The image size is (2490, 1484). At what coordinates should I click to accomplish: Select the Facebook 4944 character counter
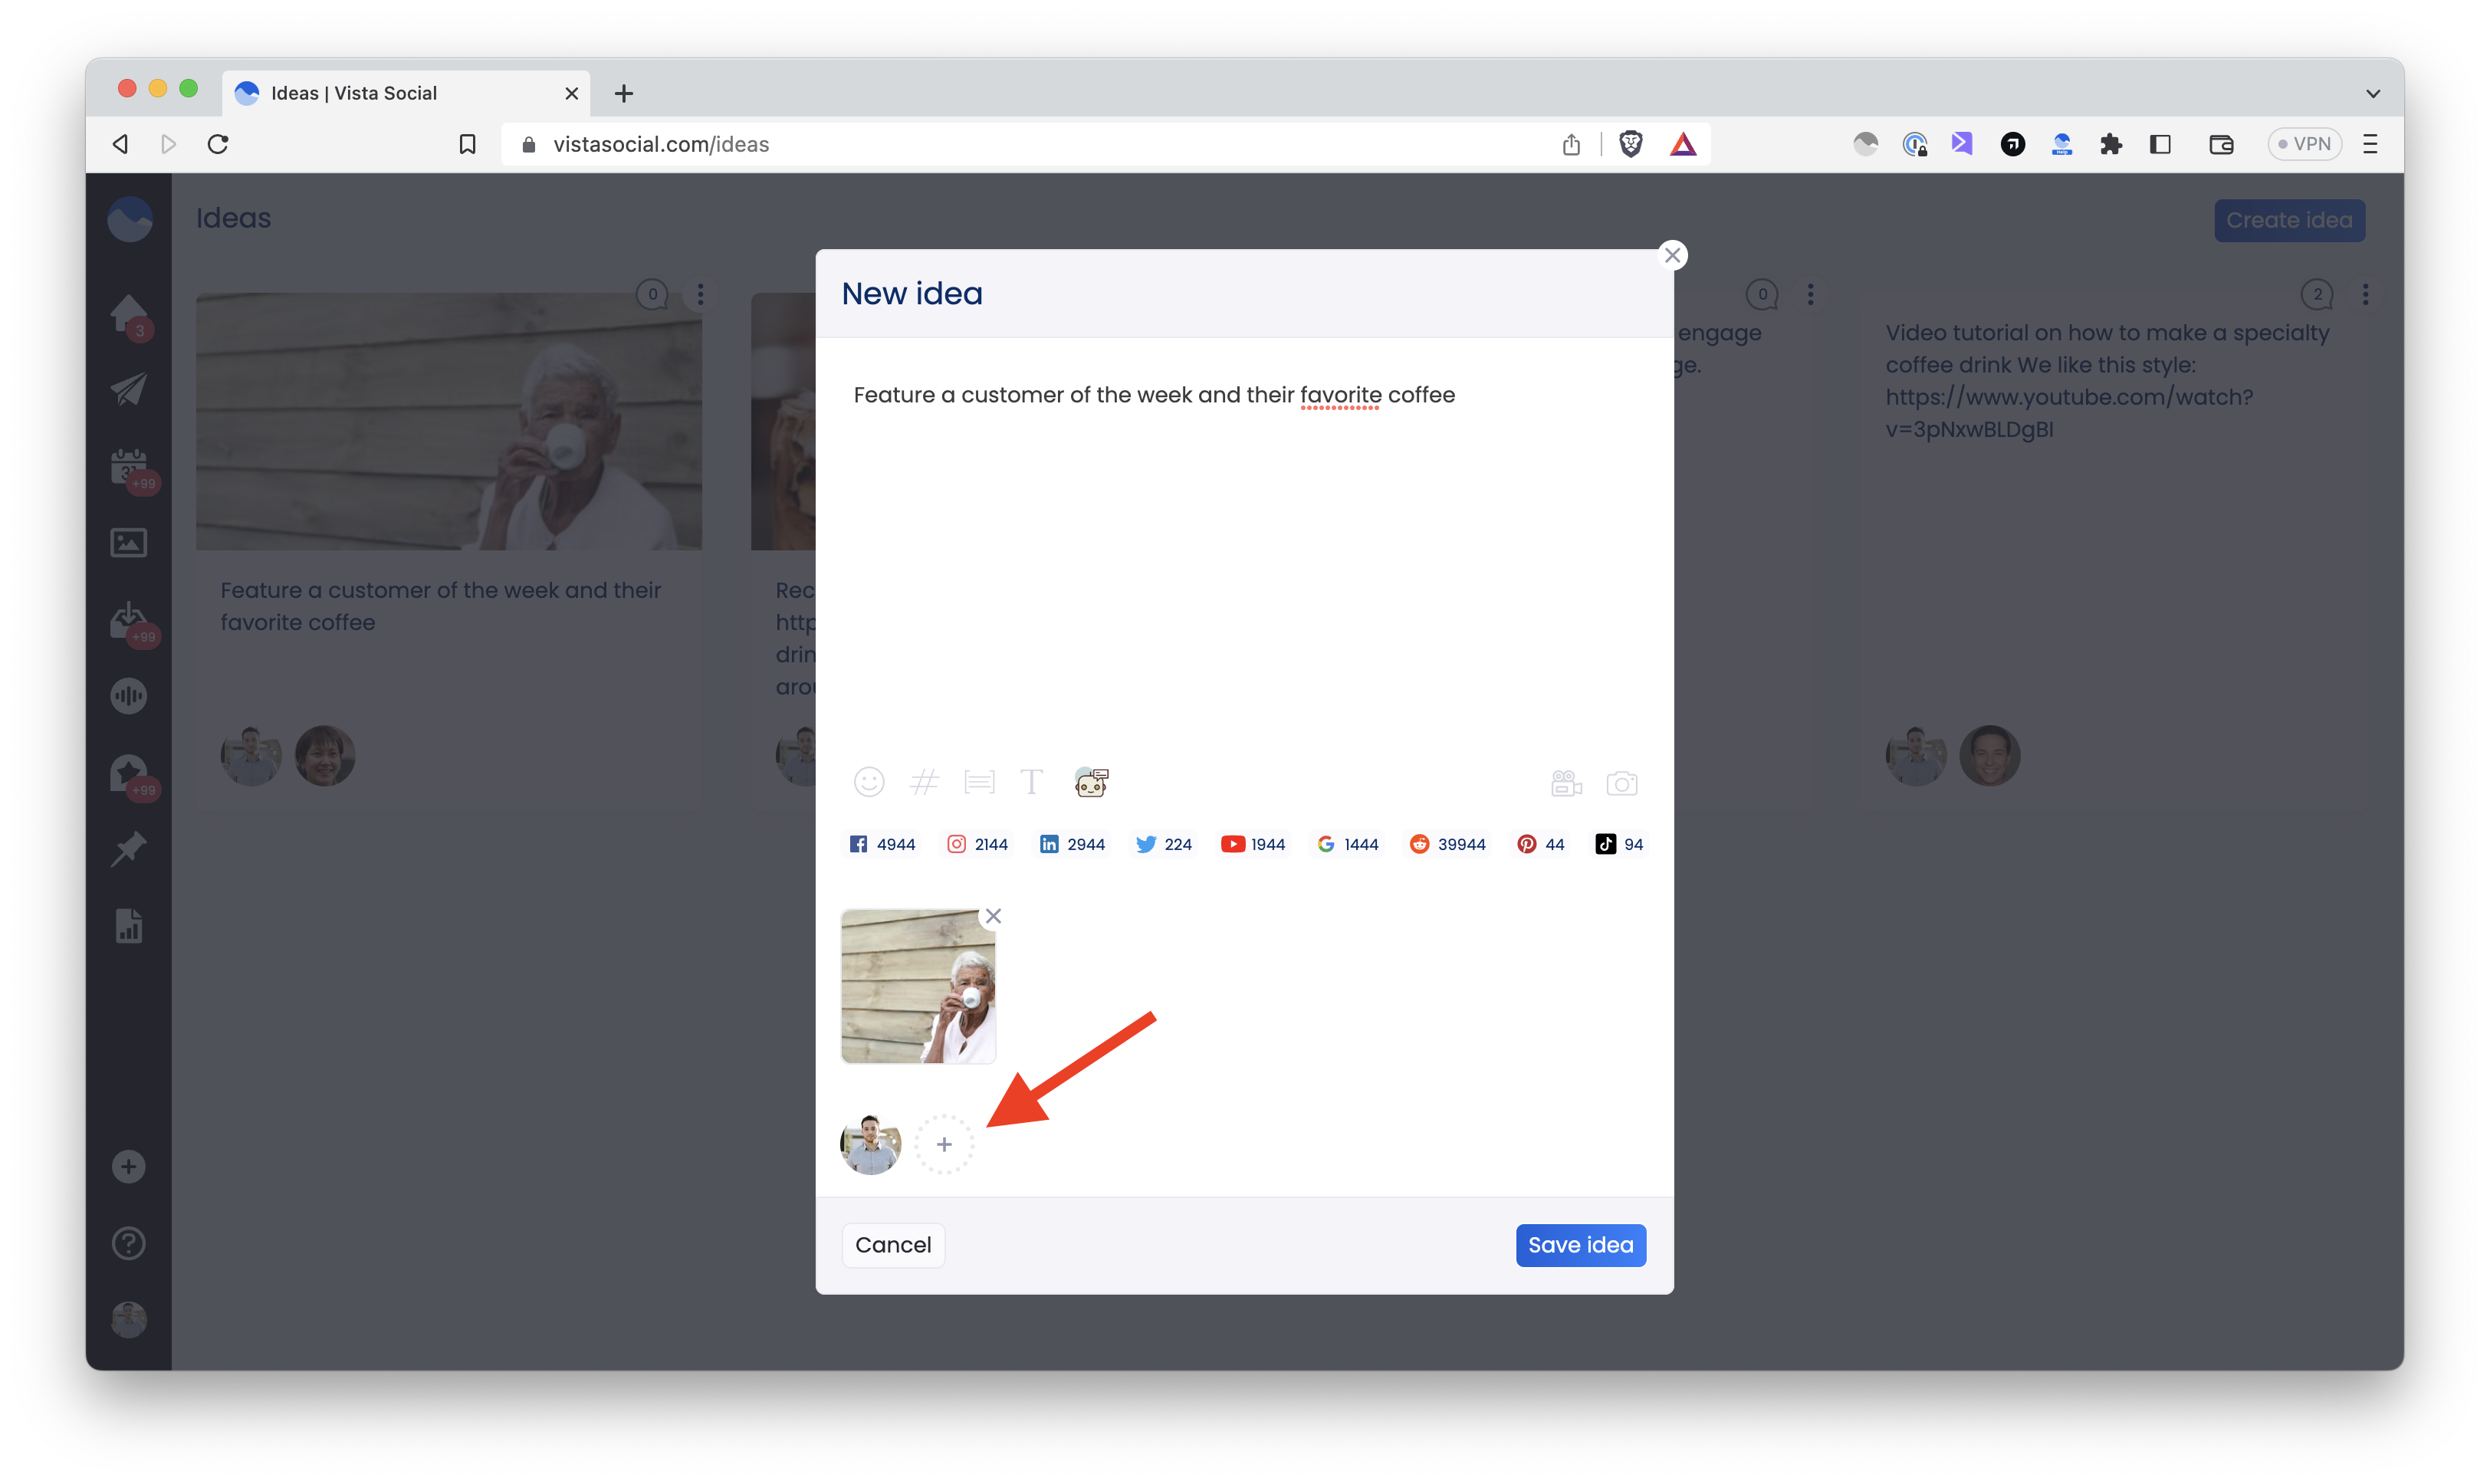coord(882,844)
